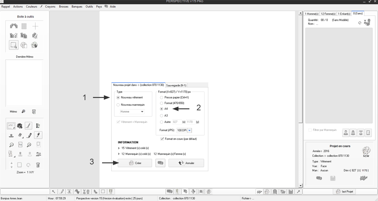Select the Nouveau mannequin radio button
The image size is (378, 201).
coord(118,105)
